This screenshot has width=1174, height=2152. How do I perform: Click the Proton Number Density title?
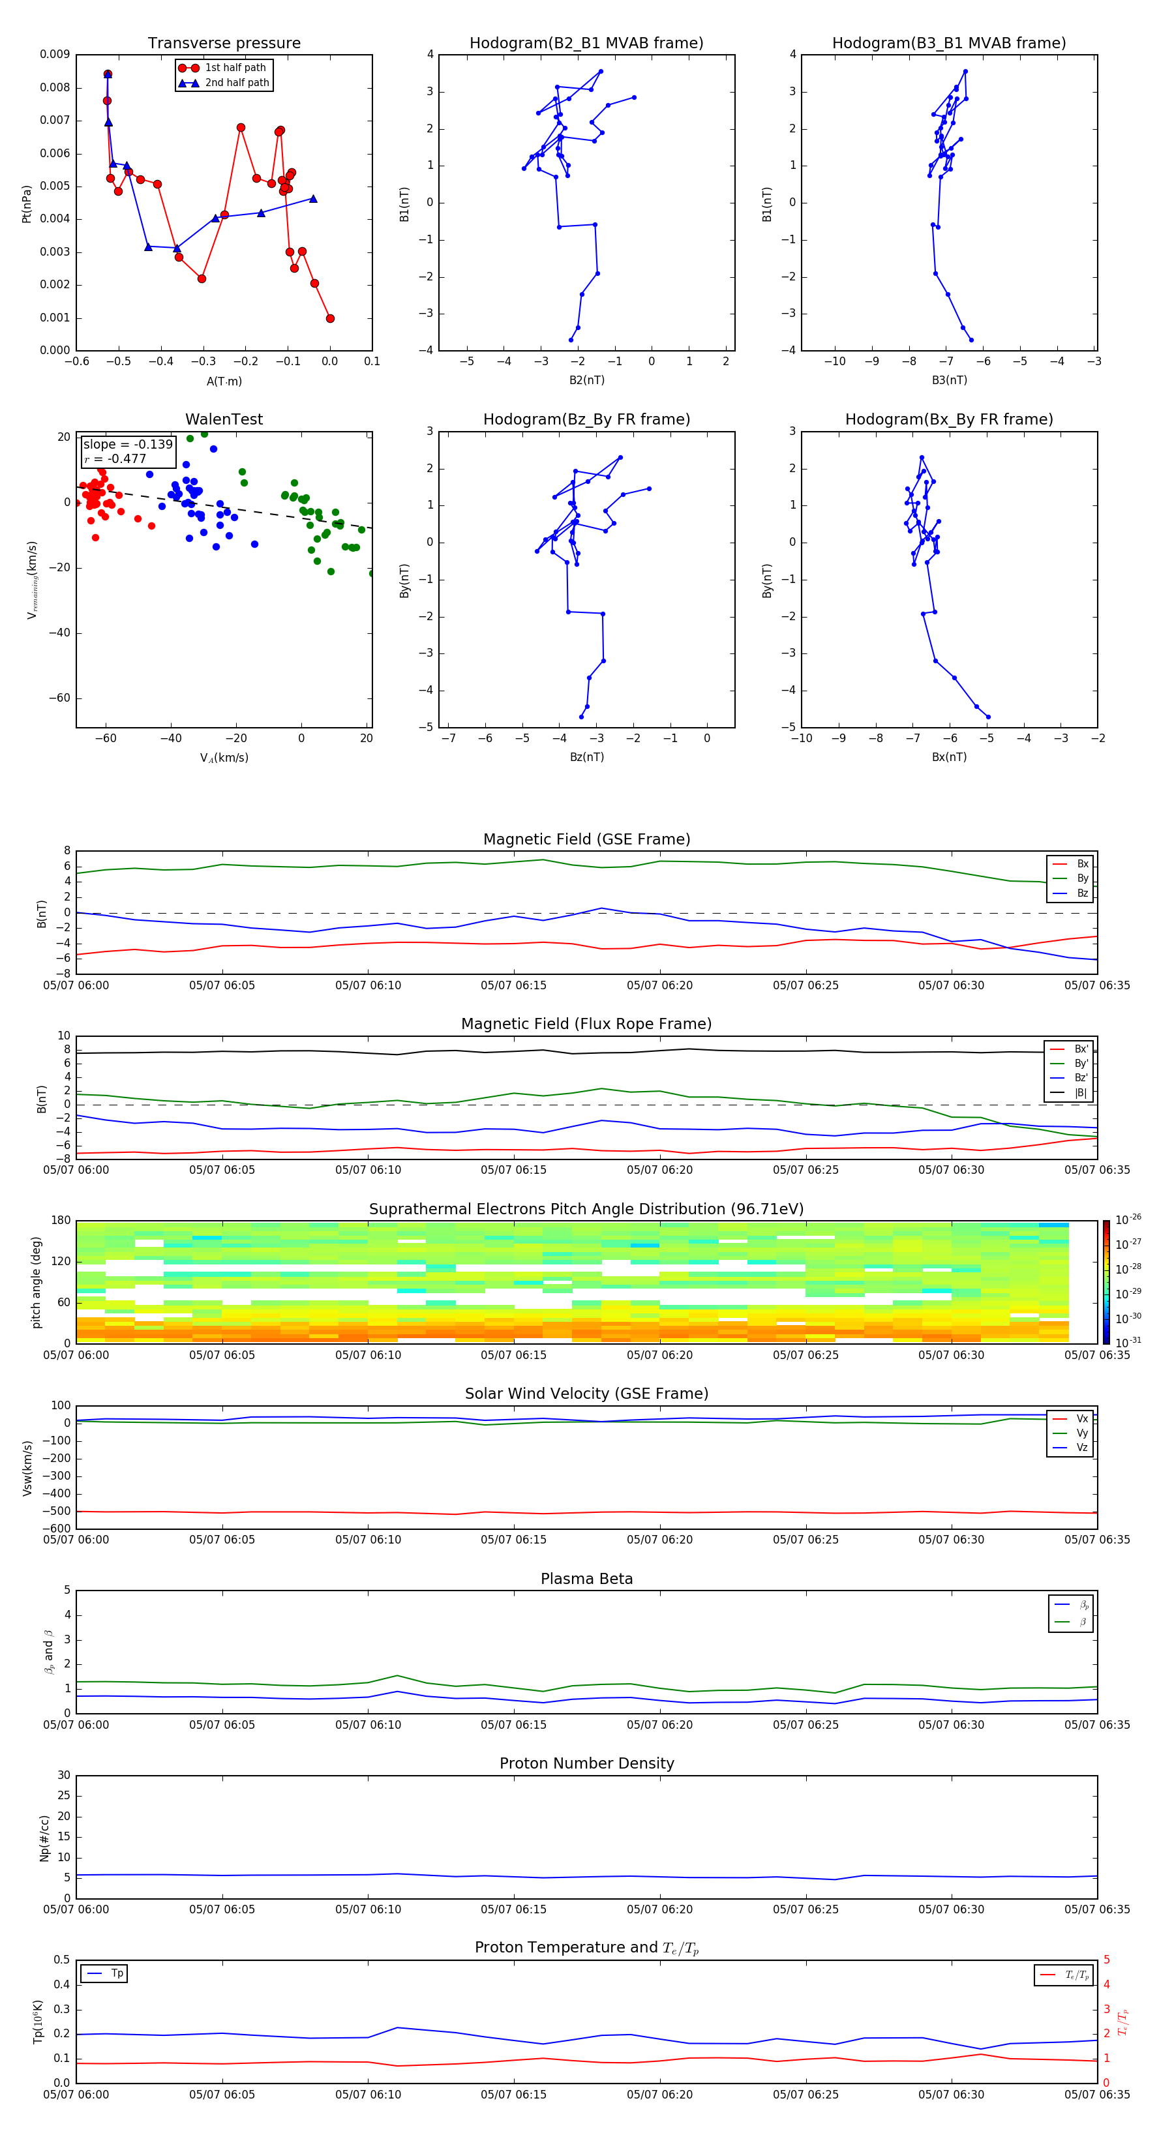pyautogui.click(x=586, y=1763)
